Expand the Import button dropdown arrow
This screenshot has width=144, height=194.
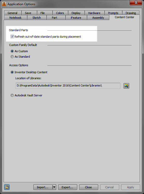click(x=54, y=187)
